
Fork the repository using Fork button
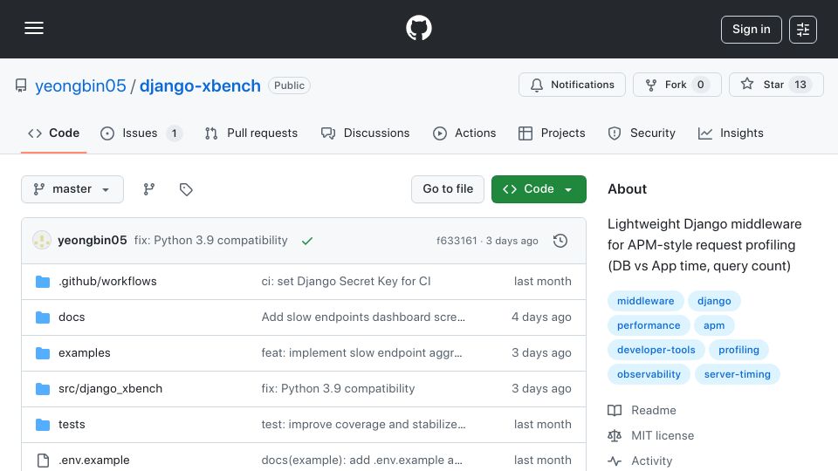[x=677, y=85]
